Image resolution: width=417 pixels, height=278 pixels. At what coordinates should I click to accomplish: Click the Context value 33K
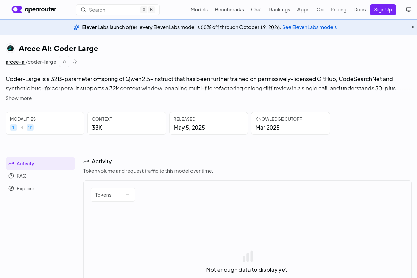pyautogui.click(x=97, y=128)
